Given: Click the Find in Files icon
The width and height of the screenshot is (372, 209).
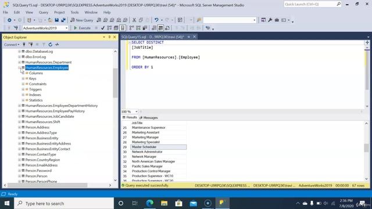Looking at the screenshot, I should 199,20.
